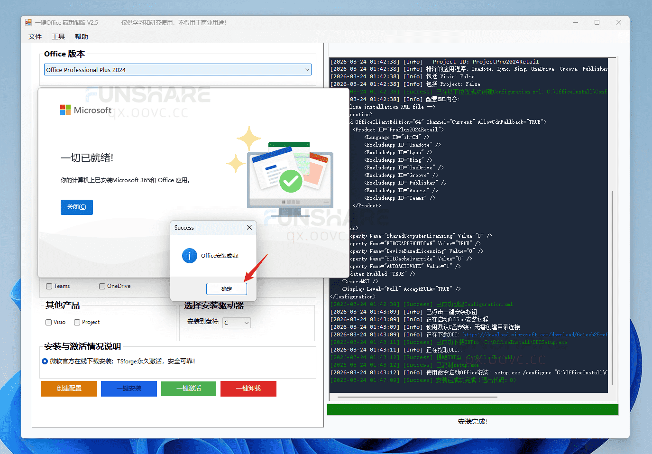Screen dimensions: 652x454
Task: Select the TSforge 永久激活 radio option
Action: (45, 361)
